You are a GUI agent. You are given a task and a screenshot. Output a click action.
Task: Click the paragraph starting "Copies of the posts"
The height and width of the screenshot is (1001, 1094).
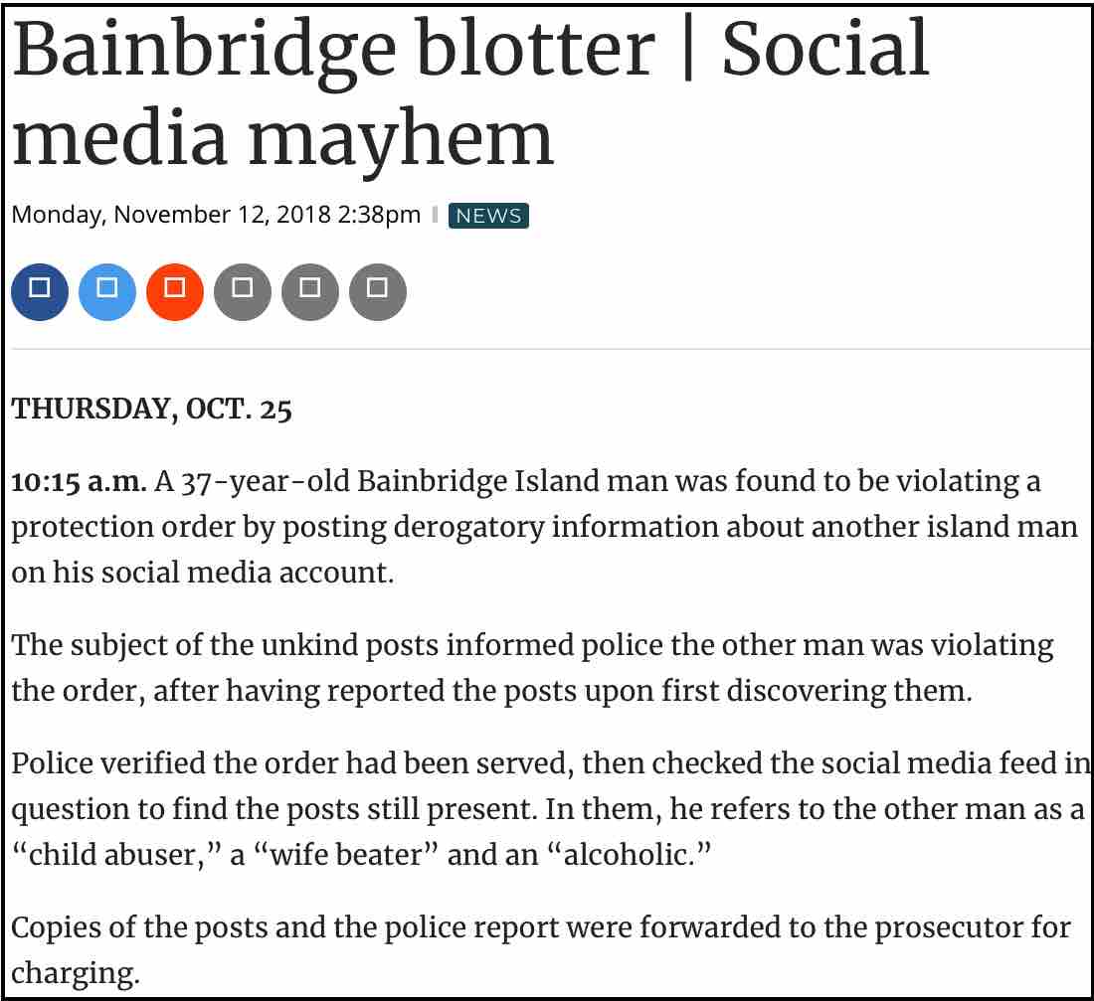(540, 949)
